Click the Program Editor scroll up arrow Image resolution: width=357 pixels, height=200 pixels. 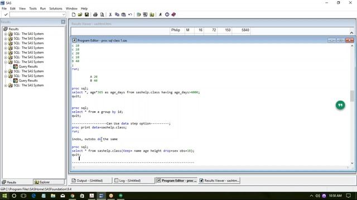(352, 46)
